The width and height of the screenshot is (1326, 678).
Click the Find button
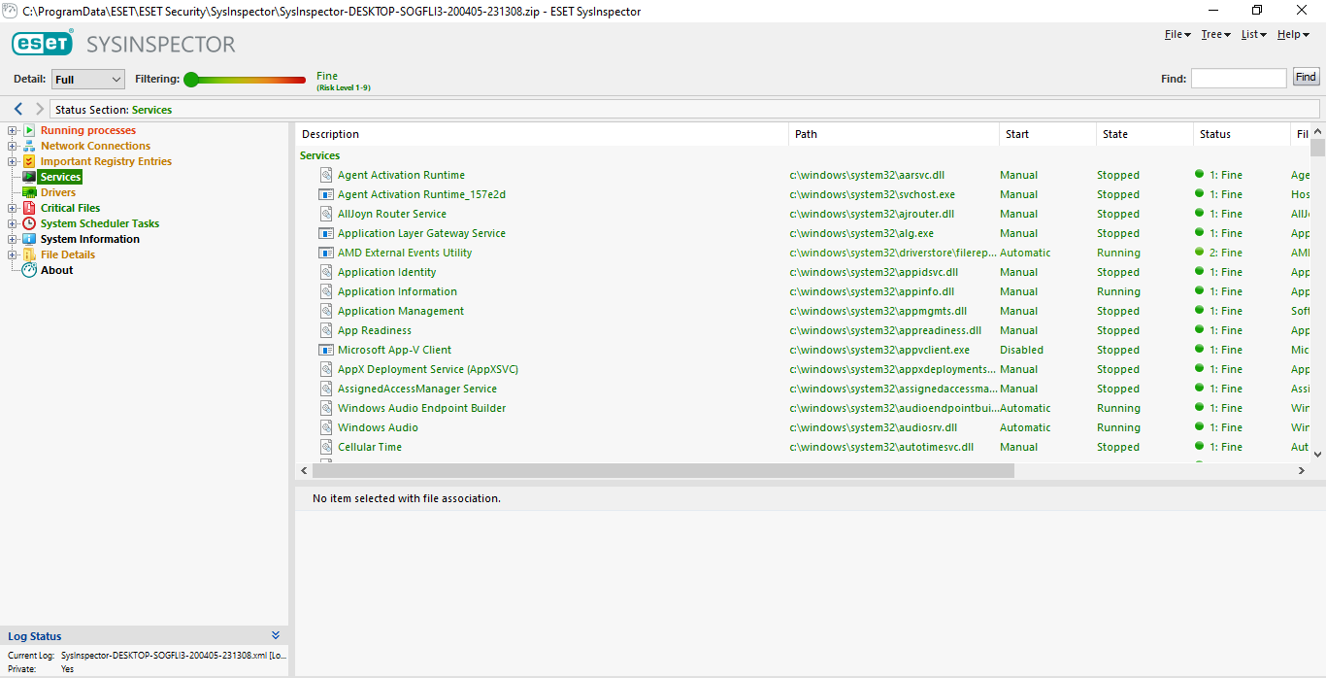(1306, 78)
